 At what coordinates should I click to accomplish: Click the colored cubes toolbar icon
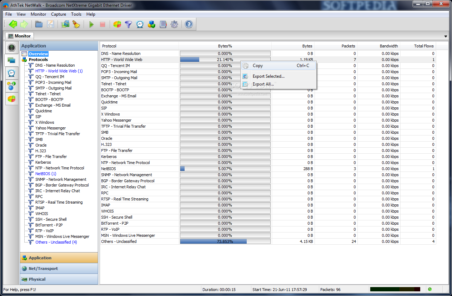[151, 24]
